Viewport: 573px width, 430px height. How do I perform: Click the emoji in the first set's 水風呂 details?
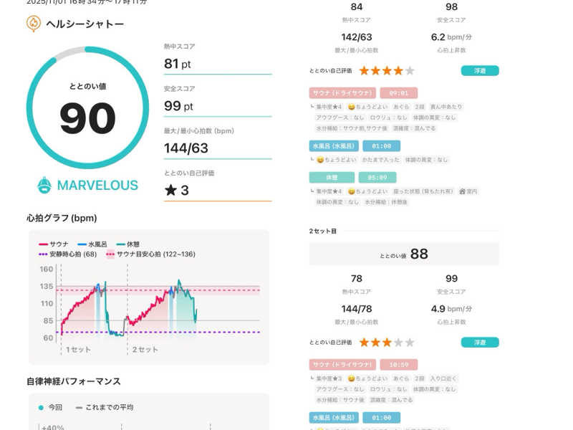[320, 160]
